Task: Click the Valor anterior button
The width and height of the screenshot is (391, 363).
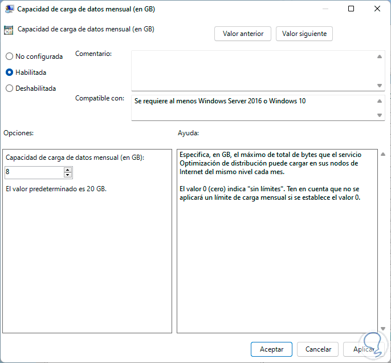Action: click(243, 34)
